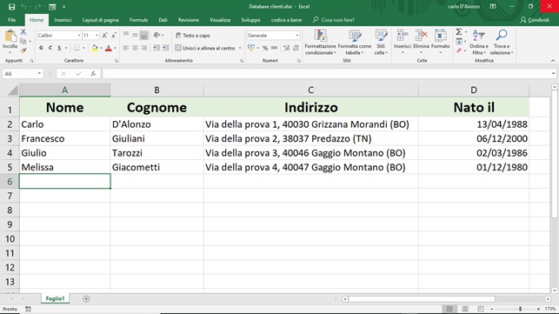559x314 pixels.
Task: Select the Foglio1 sheet tab
Action: click(55, 298)
